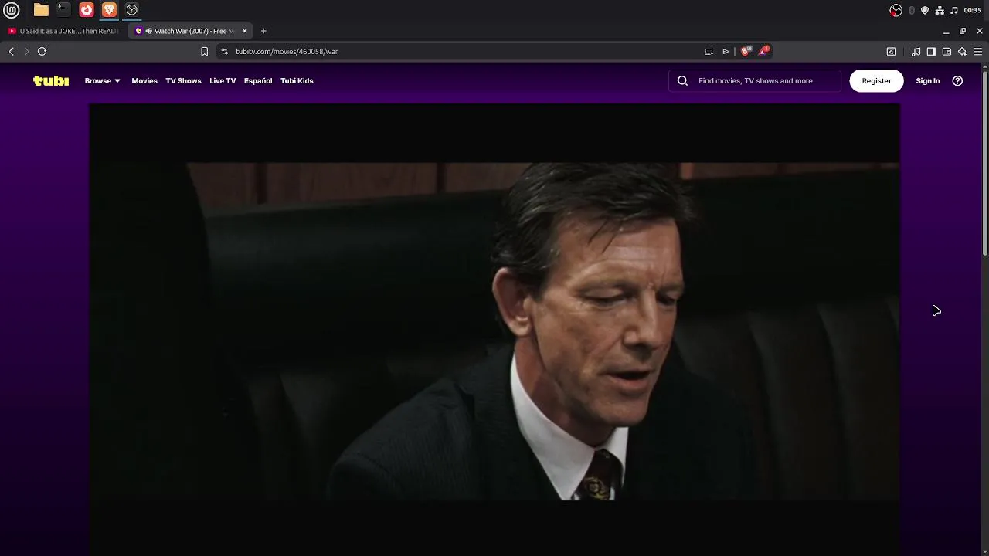Open Brave Rewards triangle icon
The width and height of the screenshot is (989, 556).
click(x=763, y=51)
